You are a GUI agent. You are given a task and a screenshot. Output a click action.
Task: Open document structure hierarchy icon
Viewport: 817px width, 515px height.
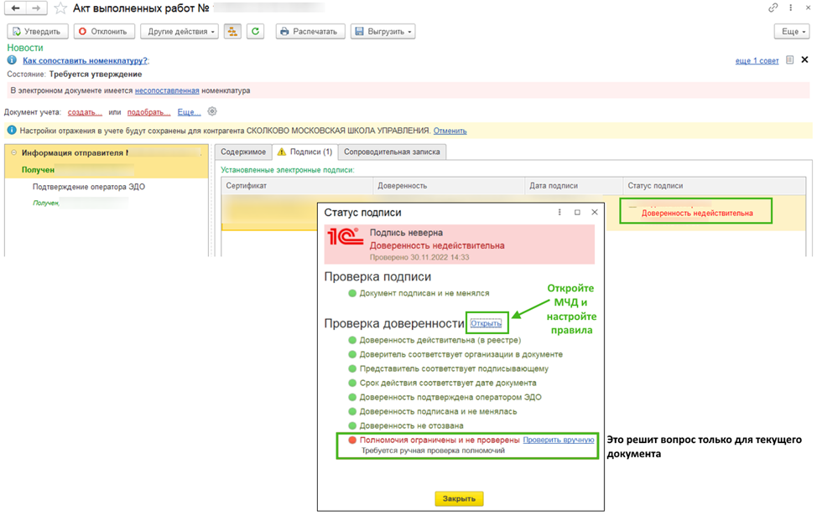pos(232,32)
